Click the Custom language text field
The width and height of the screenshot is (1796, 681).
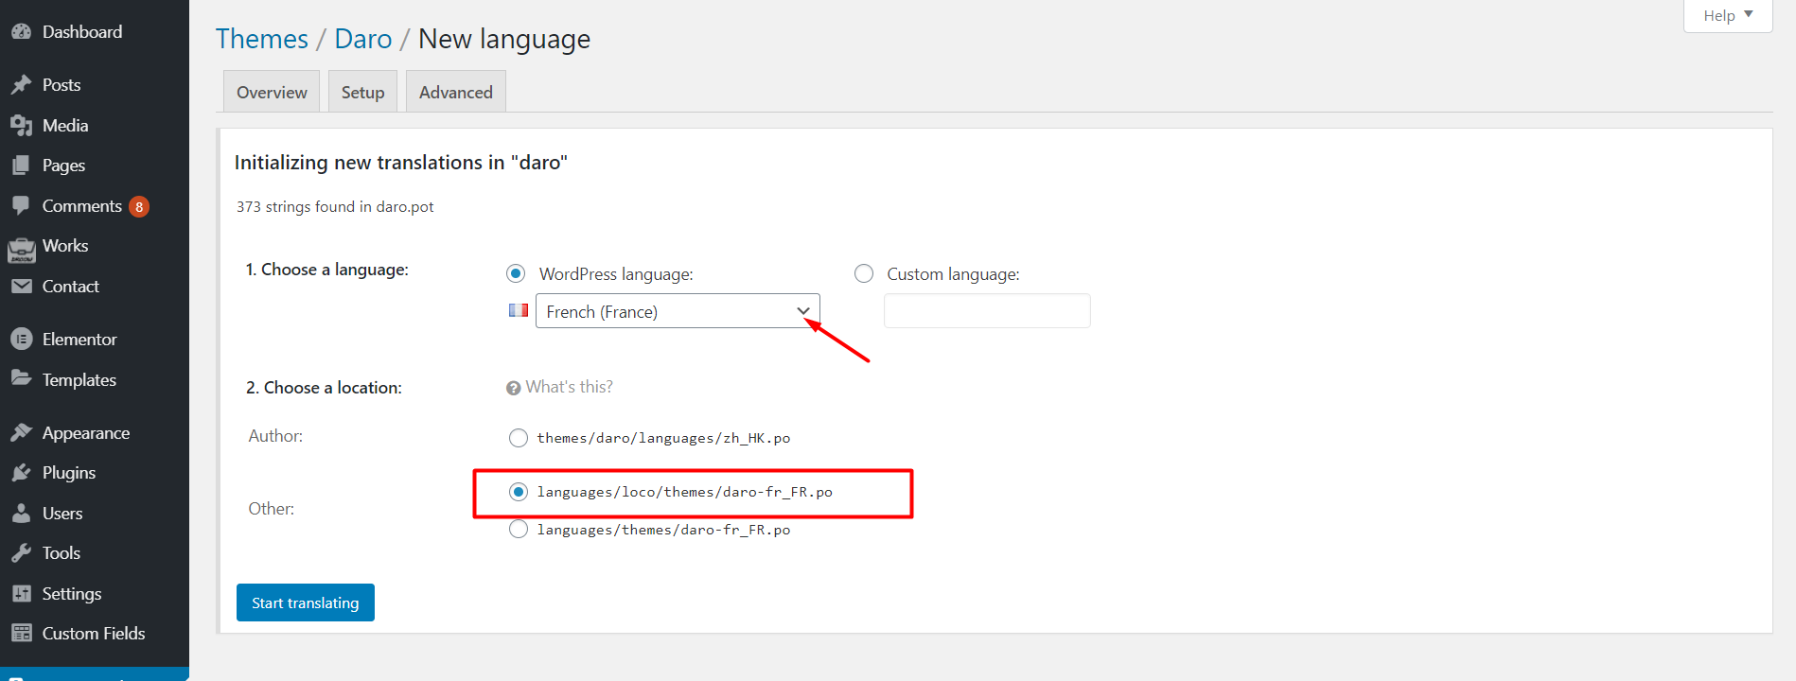point(986,311)
